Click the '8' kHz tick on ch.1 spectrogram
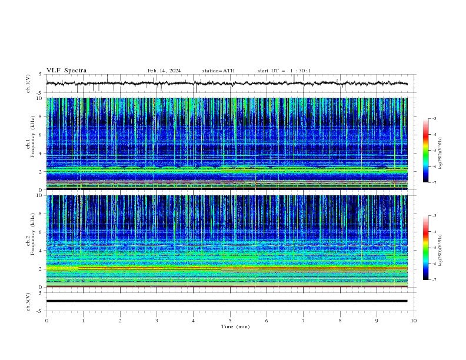Viewport: 466px width, 360px height. [x=41, y=116]
